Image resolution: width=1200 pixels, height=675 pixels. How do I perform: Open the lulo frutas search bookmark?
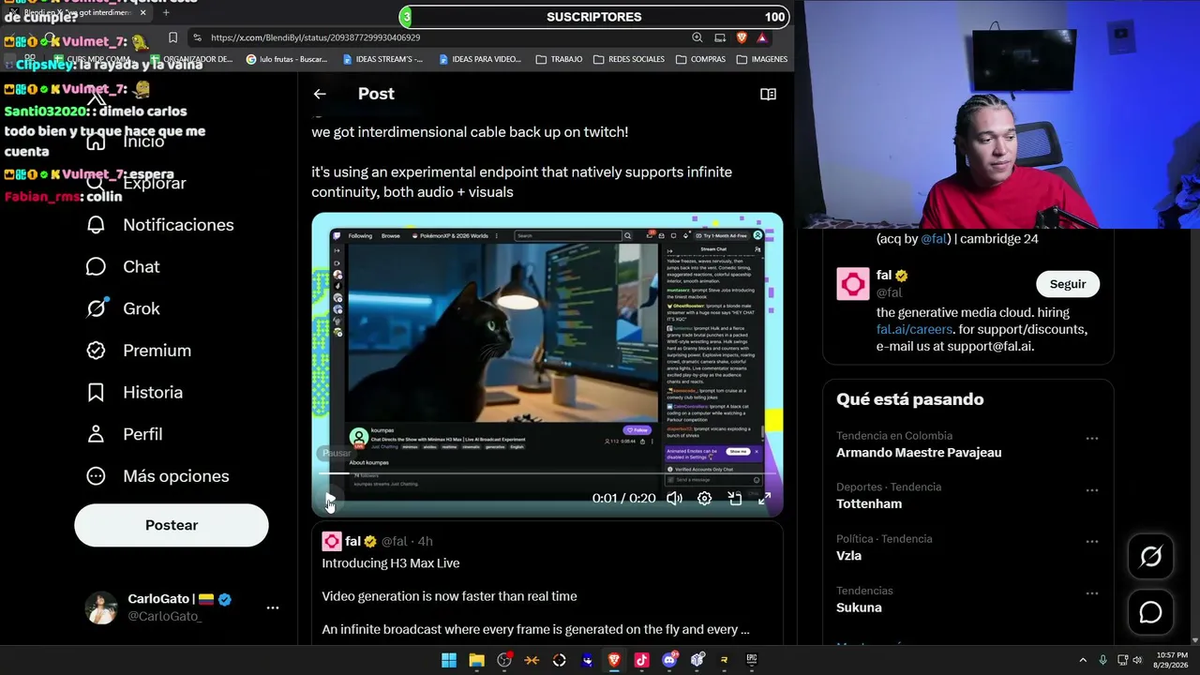[x=287, y=59]
